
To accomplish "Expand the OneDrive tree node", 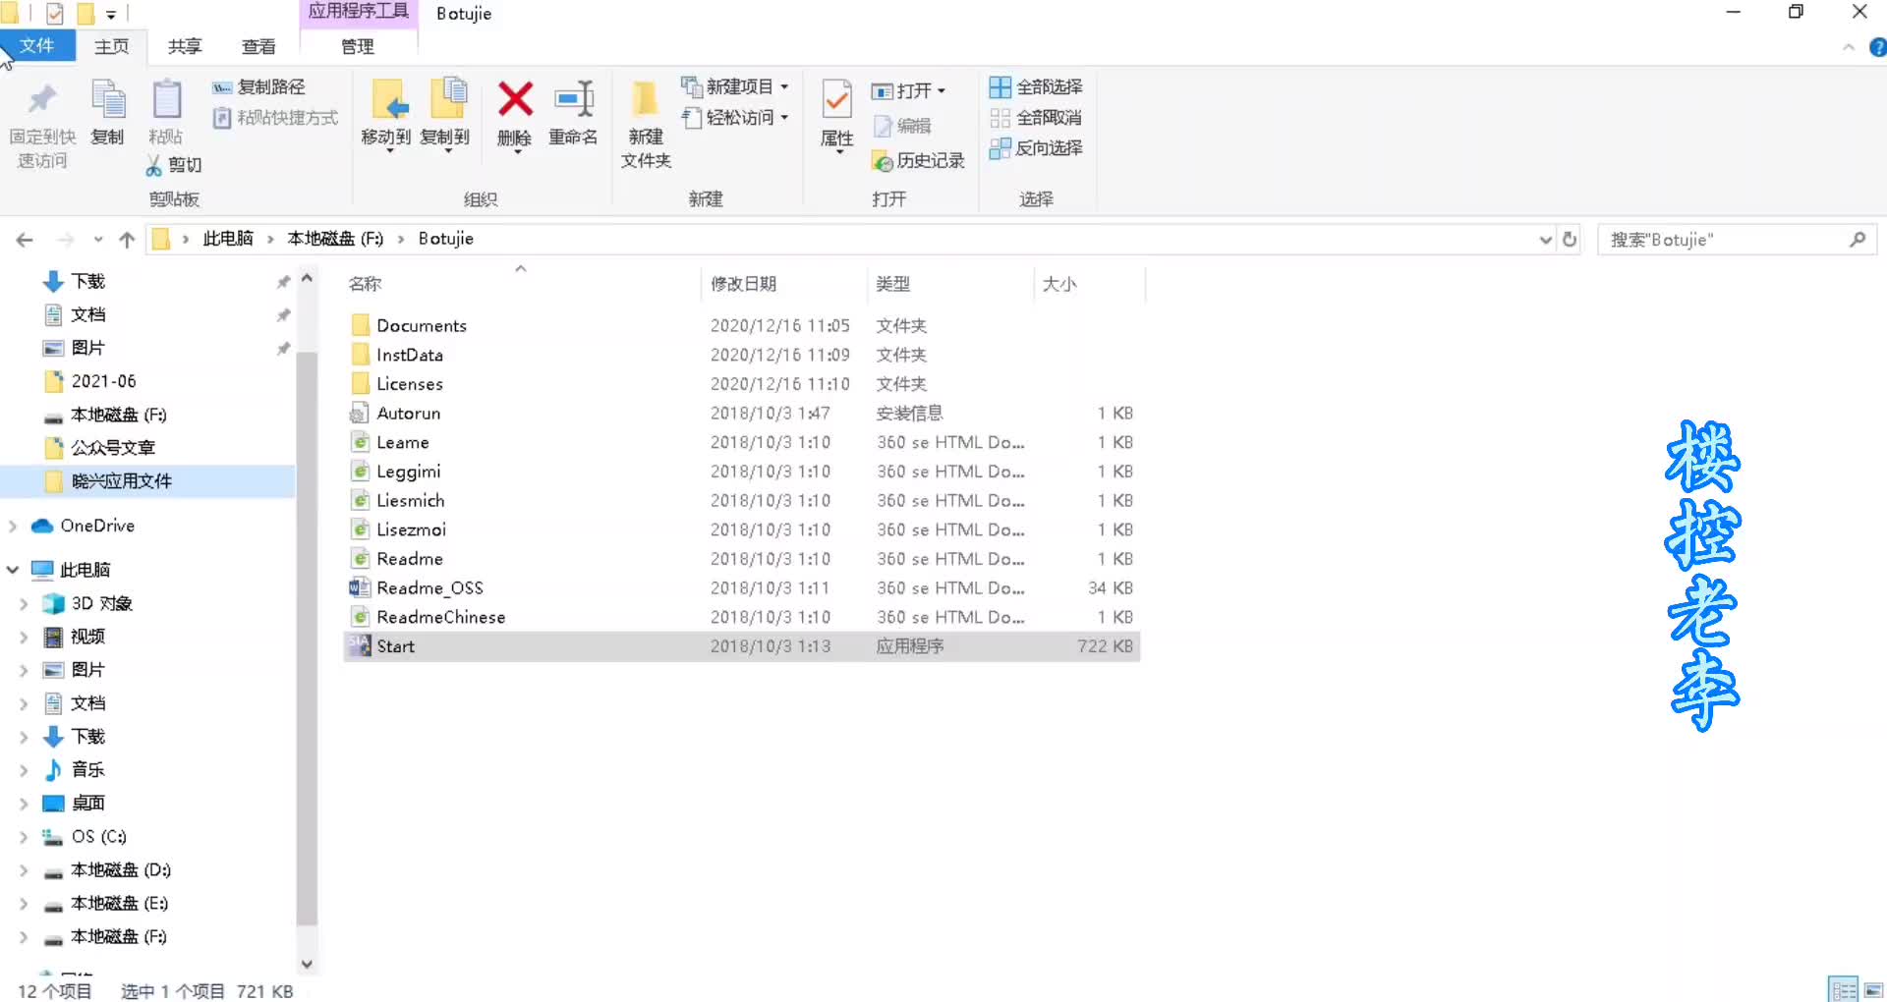I will tap(13, 527).
